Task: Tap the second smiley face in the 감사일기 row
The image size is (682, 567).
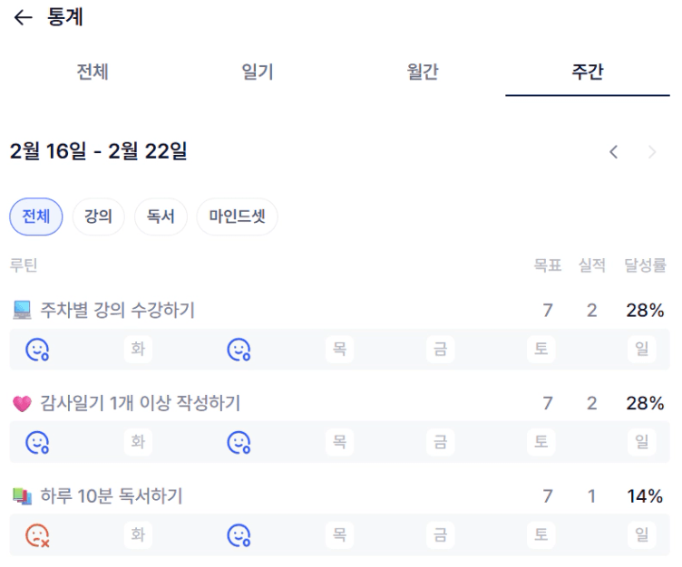Action: 239,442
